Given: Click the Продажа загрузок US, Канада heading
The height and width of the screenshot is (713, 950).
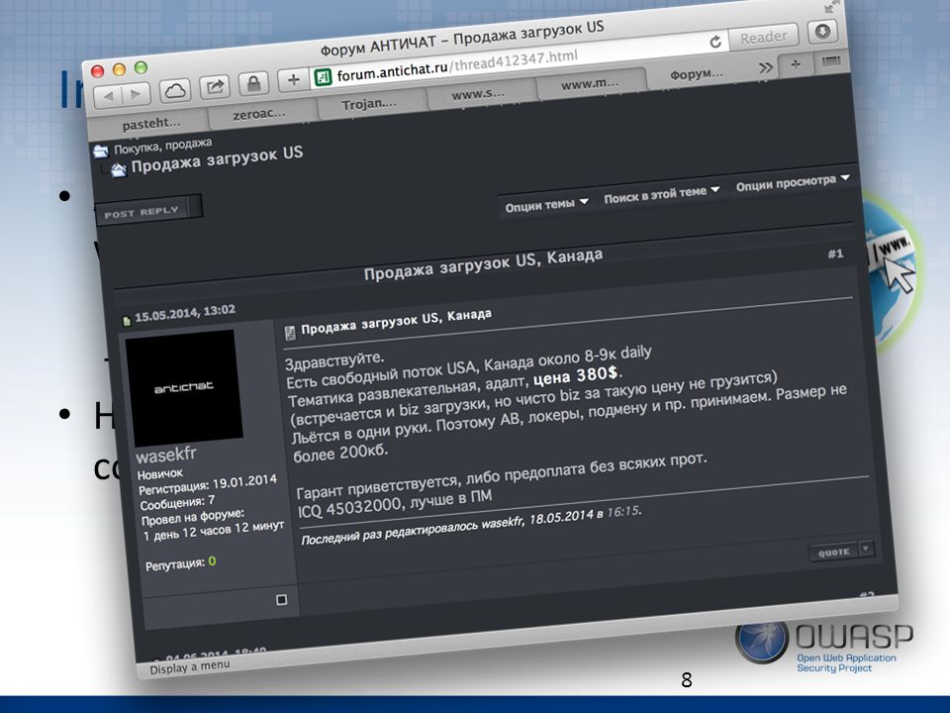Looking at the screenshot, I should pos(483,264).
